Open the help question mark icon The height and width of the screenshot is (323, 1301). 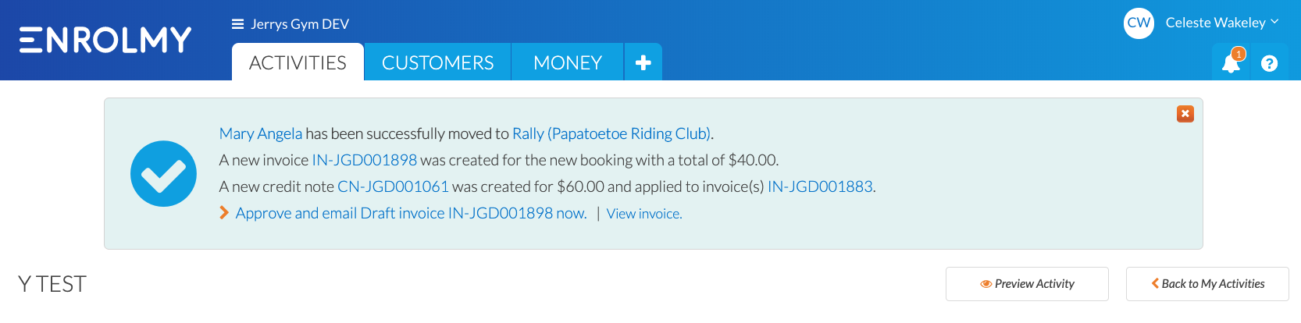coord(1269,63)
